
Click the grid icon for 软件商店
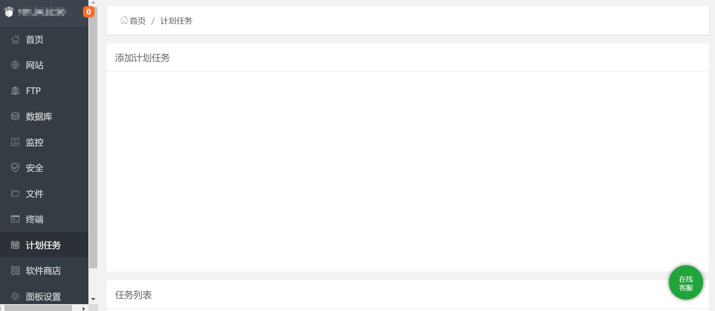[x=15, y=271]
